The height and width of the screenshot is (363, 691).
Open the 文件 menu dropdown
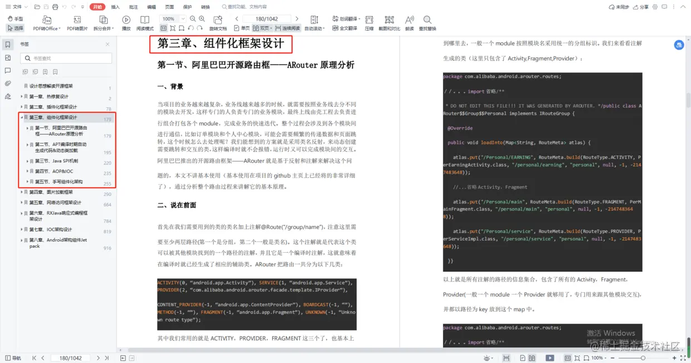16,7
